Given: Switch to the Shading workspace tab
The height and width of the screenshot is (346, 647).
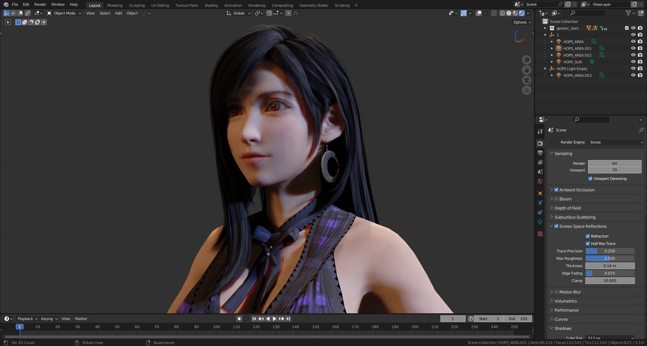Looking at the screenshot, I should pyautogui.click(x=211, y=5).
